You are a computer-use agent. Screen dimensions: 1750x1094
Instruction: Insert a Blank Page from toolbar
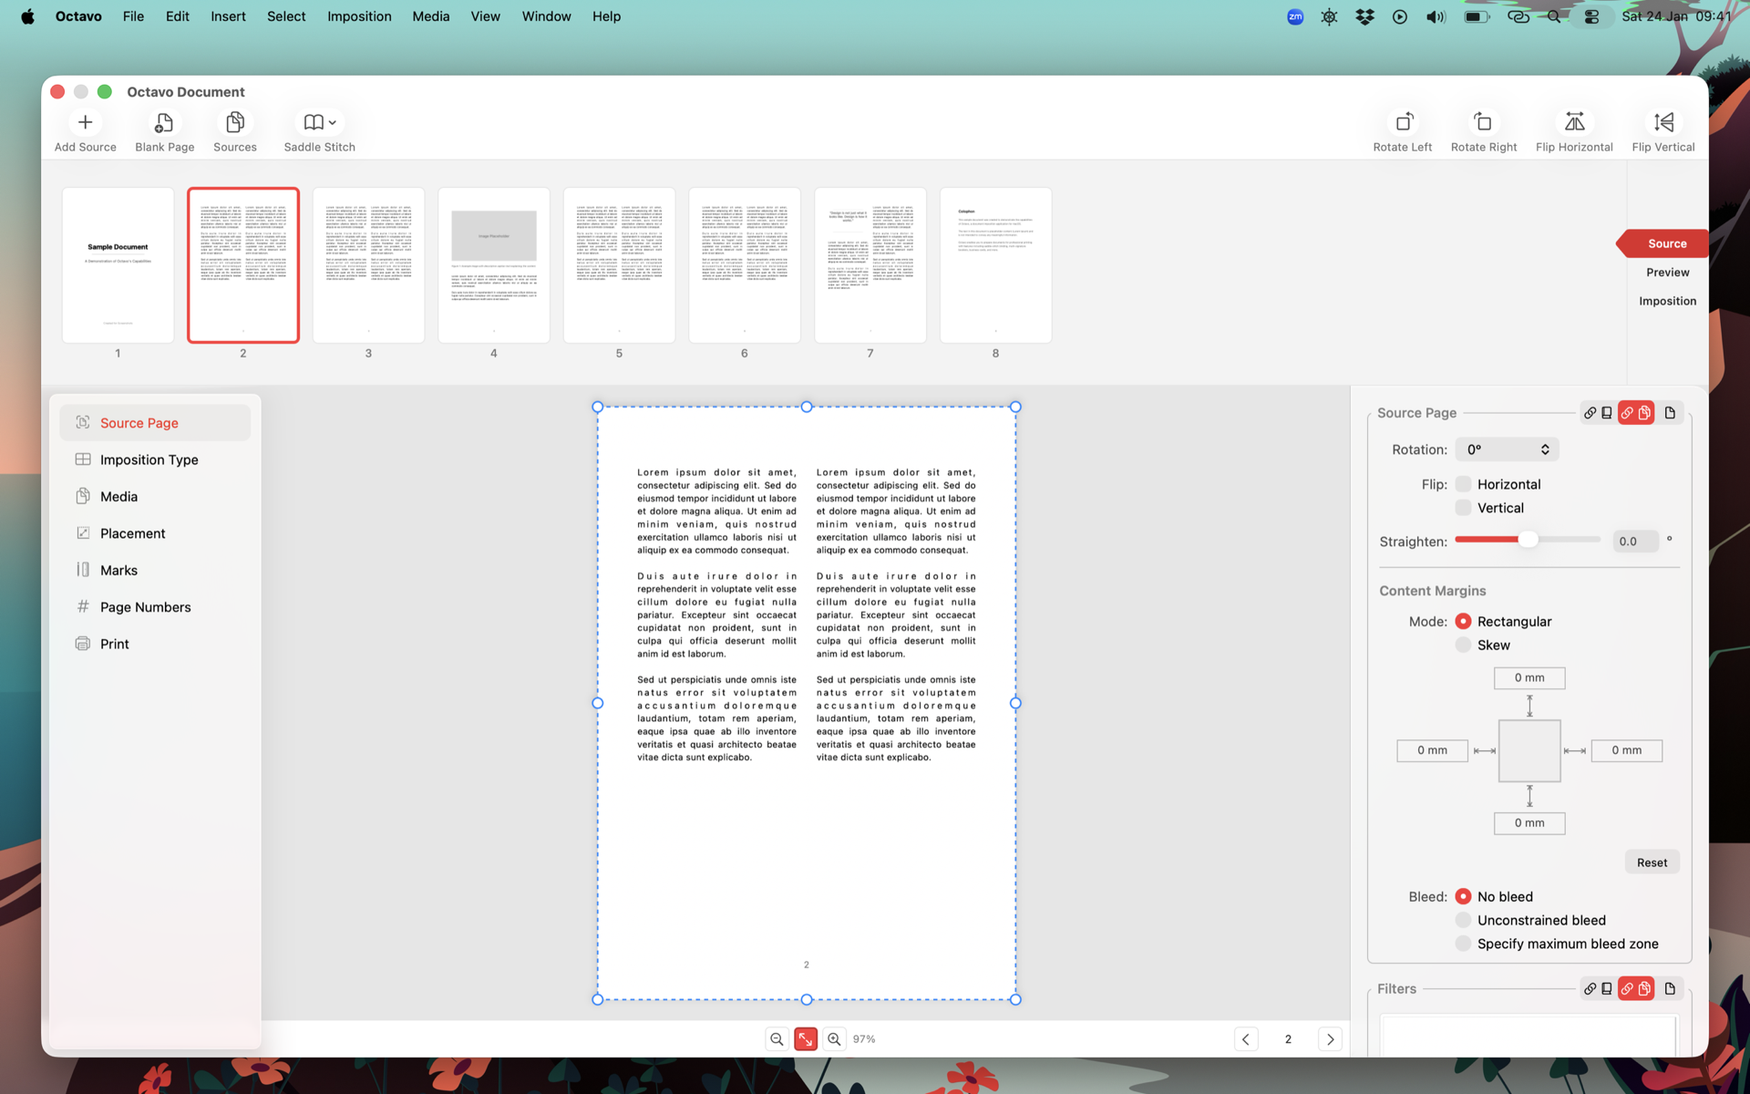164,122
